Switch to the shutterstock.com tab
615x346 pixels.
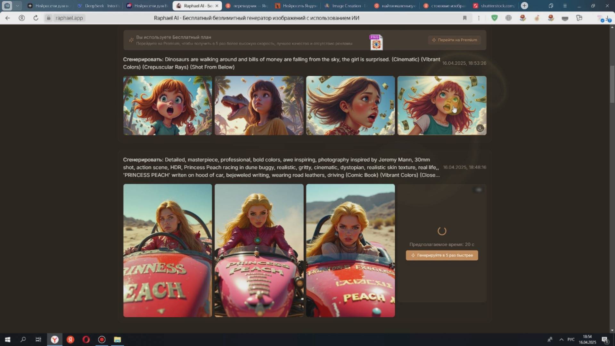click(494, 6)
